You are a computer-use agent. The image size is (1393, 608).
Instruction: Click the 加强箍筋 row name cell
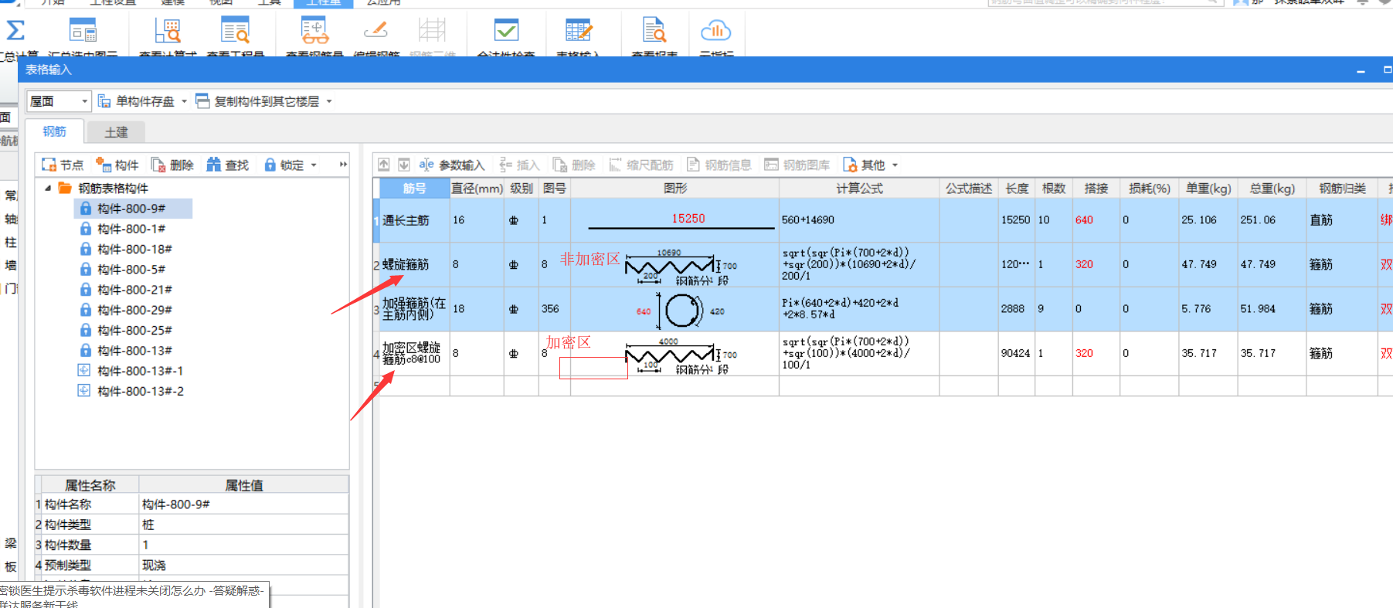point(415,309)
